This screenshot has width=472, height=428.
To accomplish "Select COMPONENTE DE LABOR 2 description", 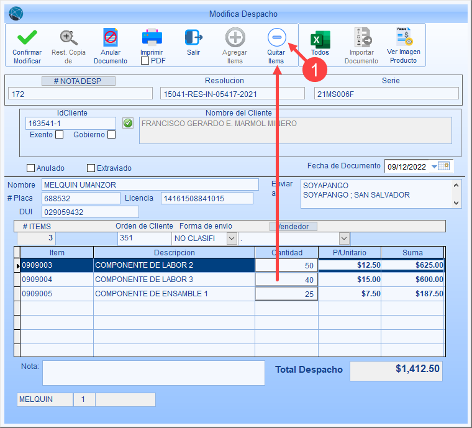I will [175, 265].
